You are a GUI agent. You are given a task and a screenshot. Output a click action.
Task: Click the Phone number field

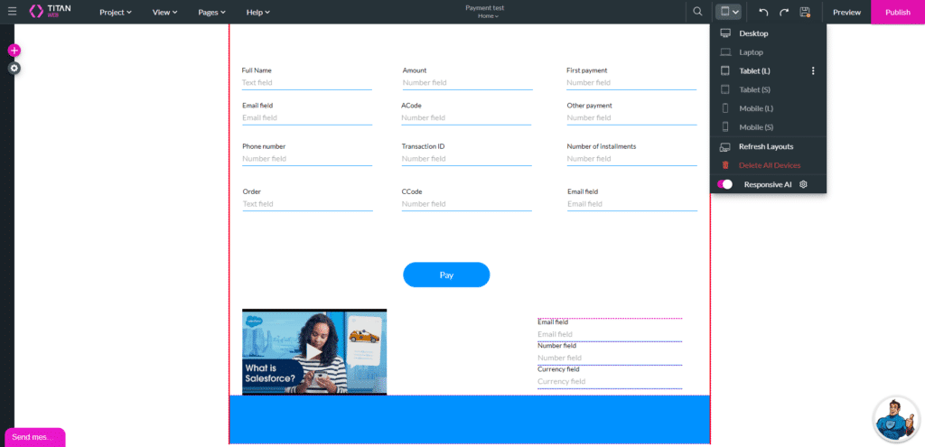307,159
